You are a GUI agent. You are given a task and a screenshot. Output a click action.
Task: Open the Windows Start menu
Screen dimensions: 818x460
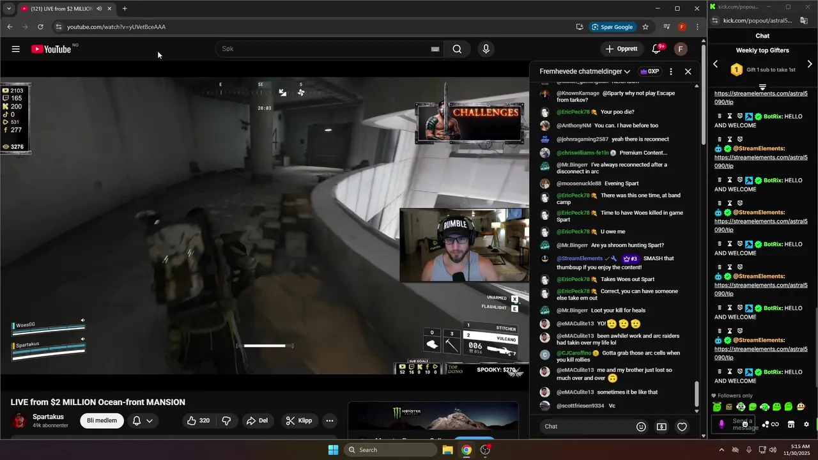333,450
